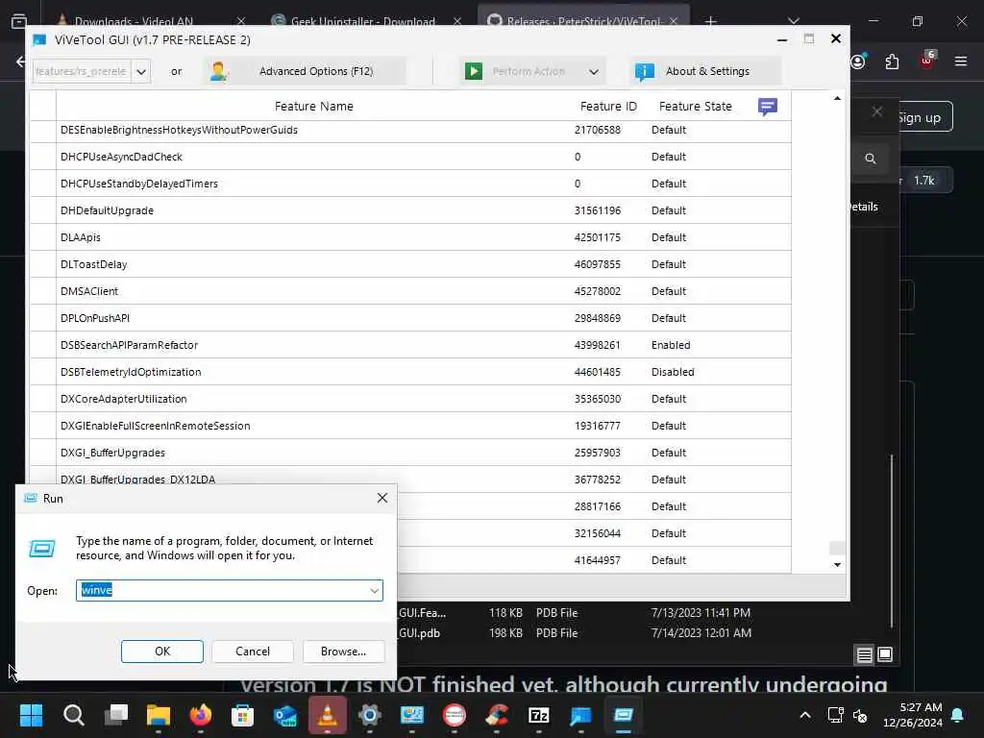Click feature ID 46097855
The height and width of the screenshot is (738, 984).
[x=597, y=265]
